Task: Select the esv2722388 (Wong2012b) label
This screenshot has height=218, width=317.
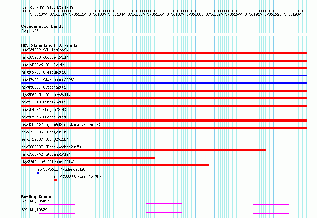Action: 78,177
